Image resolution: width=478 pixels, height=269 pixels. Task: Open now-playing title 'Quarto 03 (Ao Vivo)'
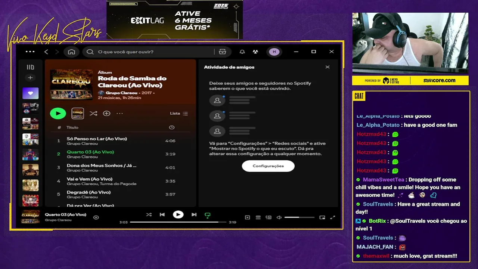tap(65, 214)
